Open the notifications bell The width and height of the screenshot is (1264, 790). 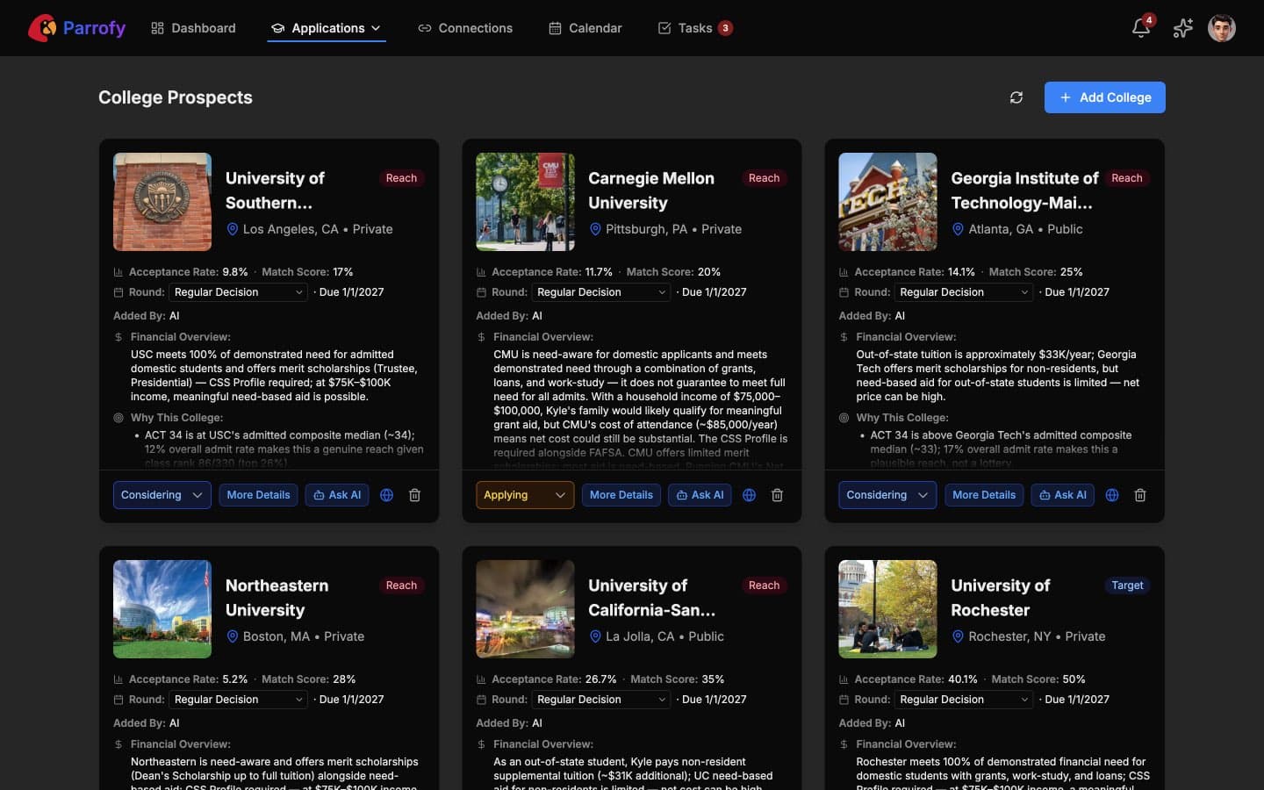1141,28
